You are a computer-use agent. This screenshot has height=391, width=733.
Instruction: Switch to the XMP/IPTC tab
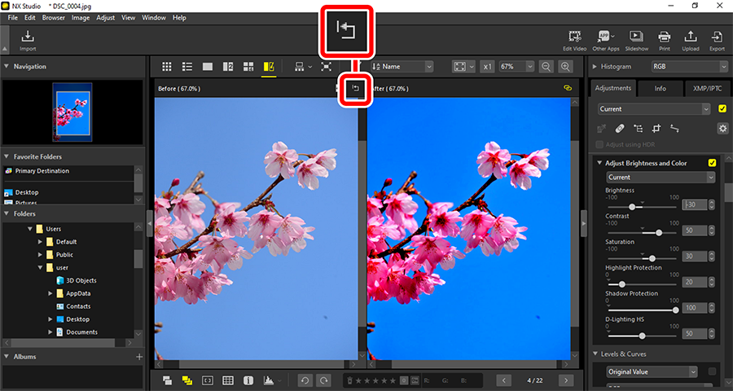pyautogui.click(x=708, y=89)
